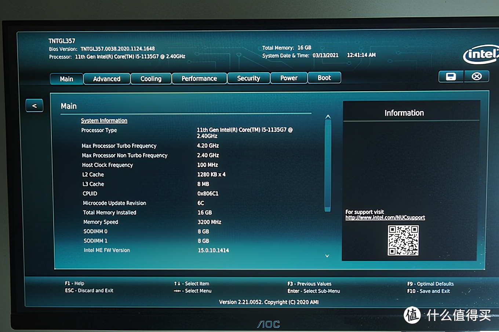This screenshot has width=499, height=332.
Task: Select the CPUID label
Action: (90, 193)
